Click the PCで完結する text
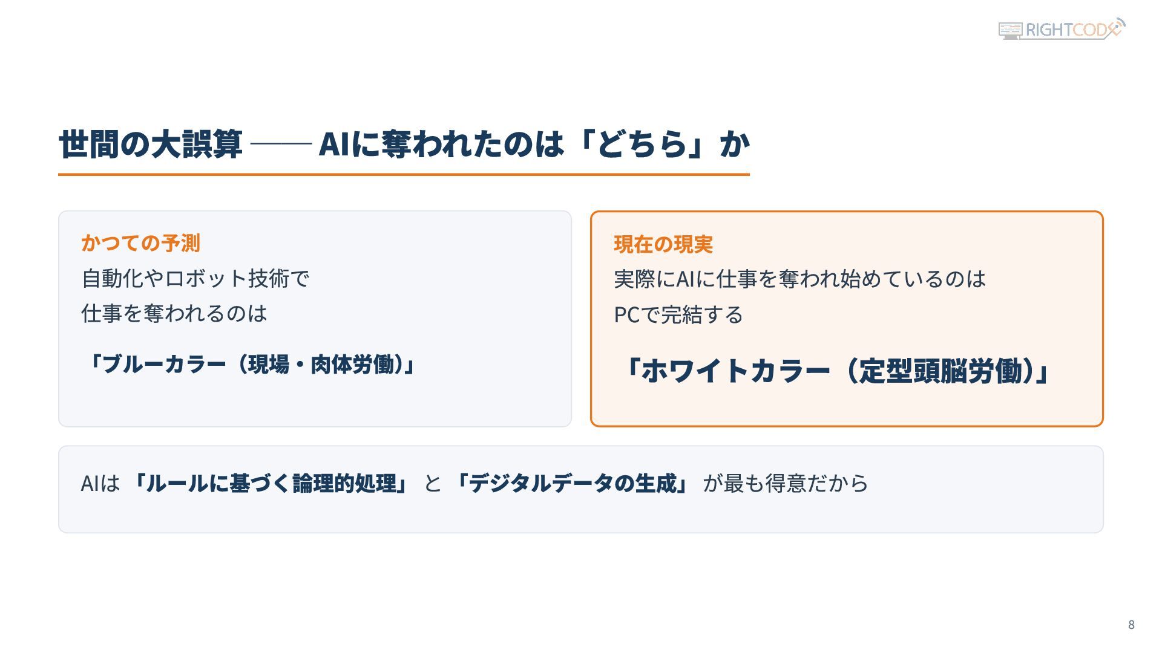The image size is (1162, 653). 678,315
